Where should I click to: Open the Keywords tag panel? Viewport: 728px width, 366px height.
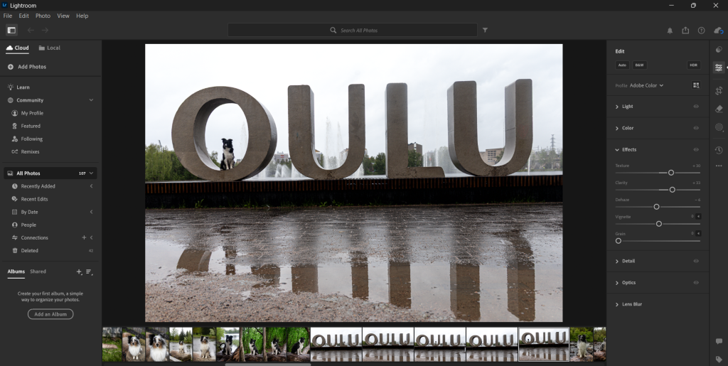click(x=719, y=359)
